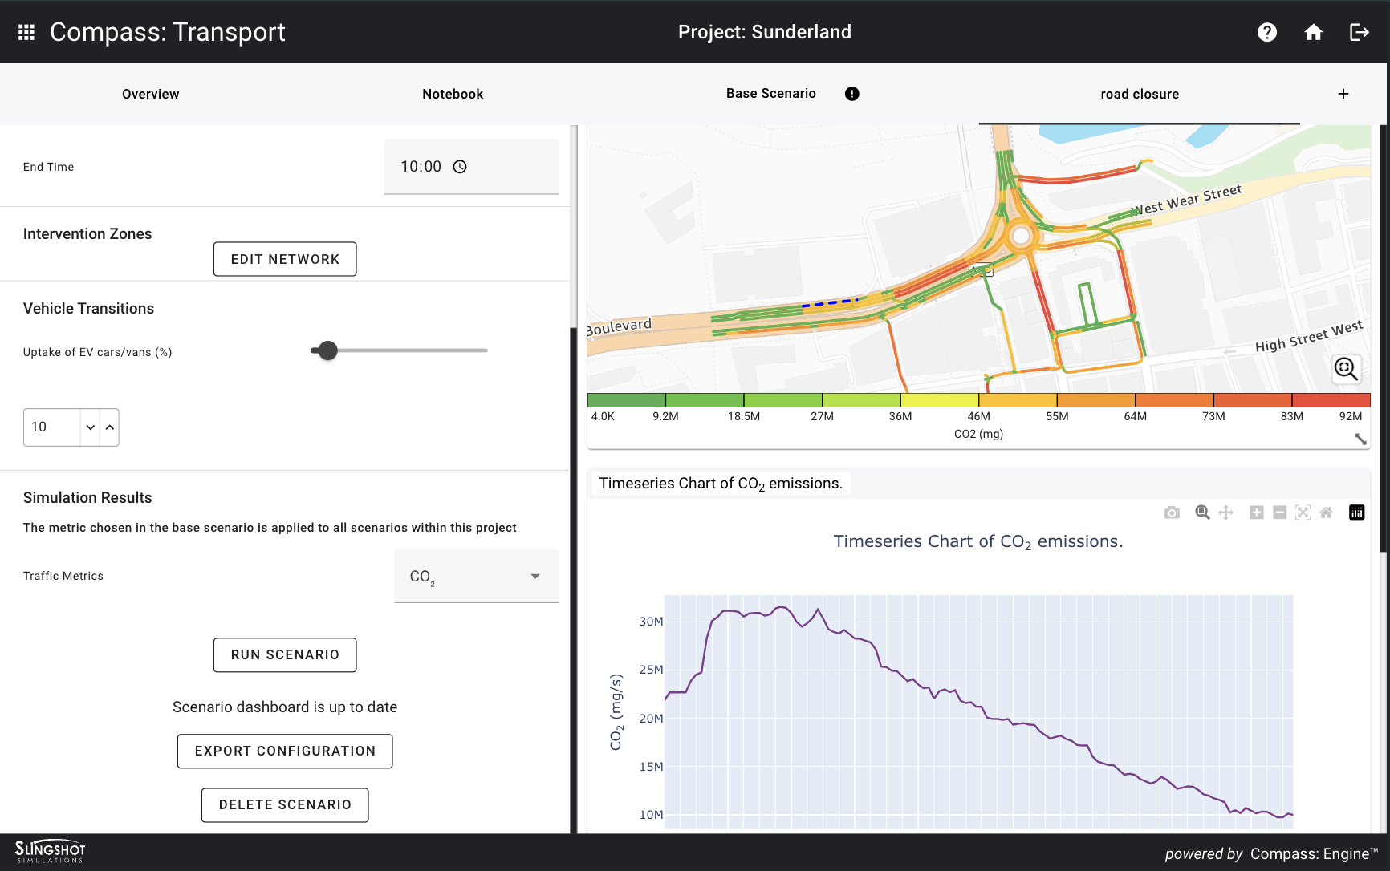This screenshot has height=871, width=1390.
Task: Click 'Scenario dashboard is up to date' text
Action: [285, 707]
